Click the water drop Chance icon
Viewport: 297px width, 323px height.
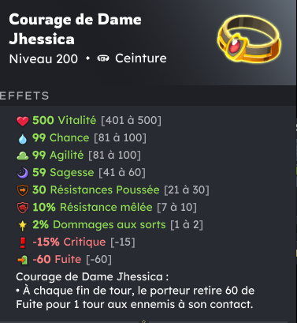(23, 138)
